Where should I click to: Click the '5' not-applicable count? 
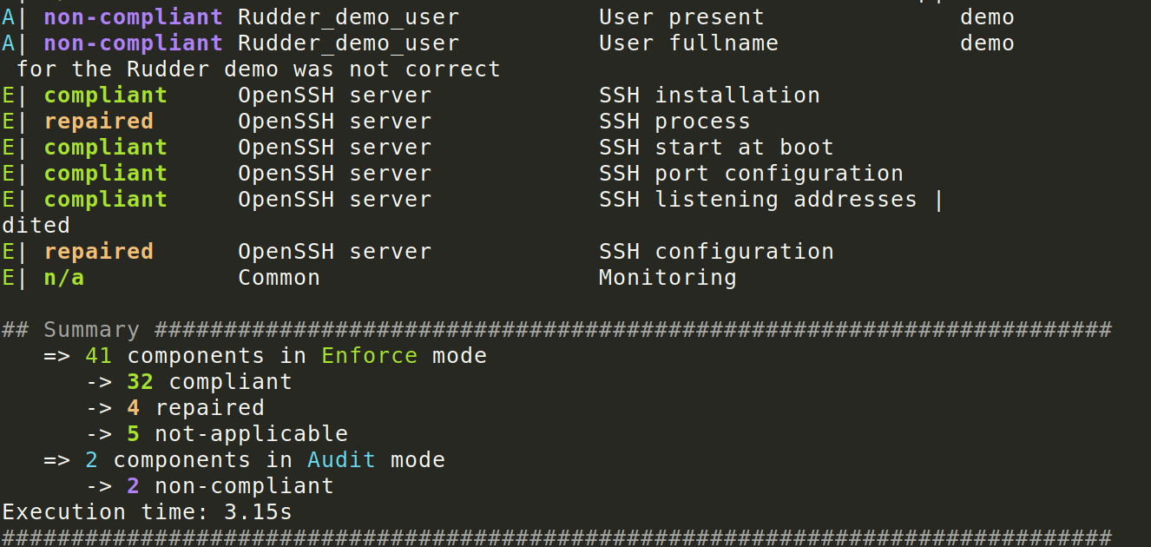[x=134, y=434]
